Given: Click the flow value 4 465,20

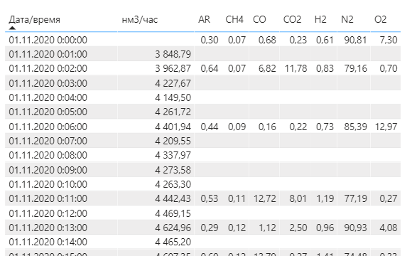Looking at the screenshot, I should coord(173,242).
